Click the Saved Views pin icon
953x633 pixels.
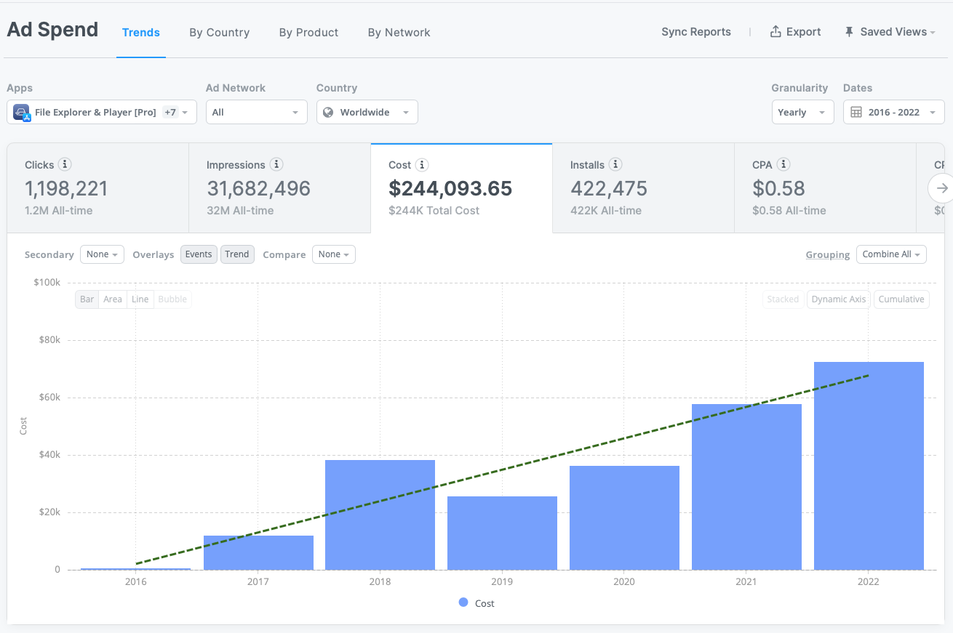[849, 32]
